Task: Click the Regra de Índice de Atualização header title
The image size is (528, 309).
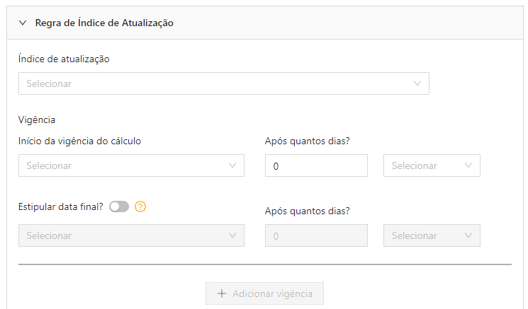Action: coord(104,23)
